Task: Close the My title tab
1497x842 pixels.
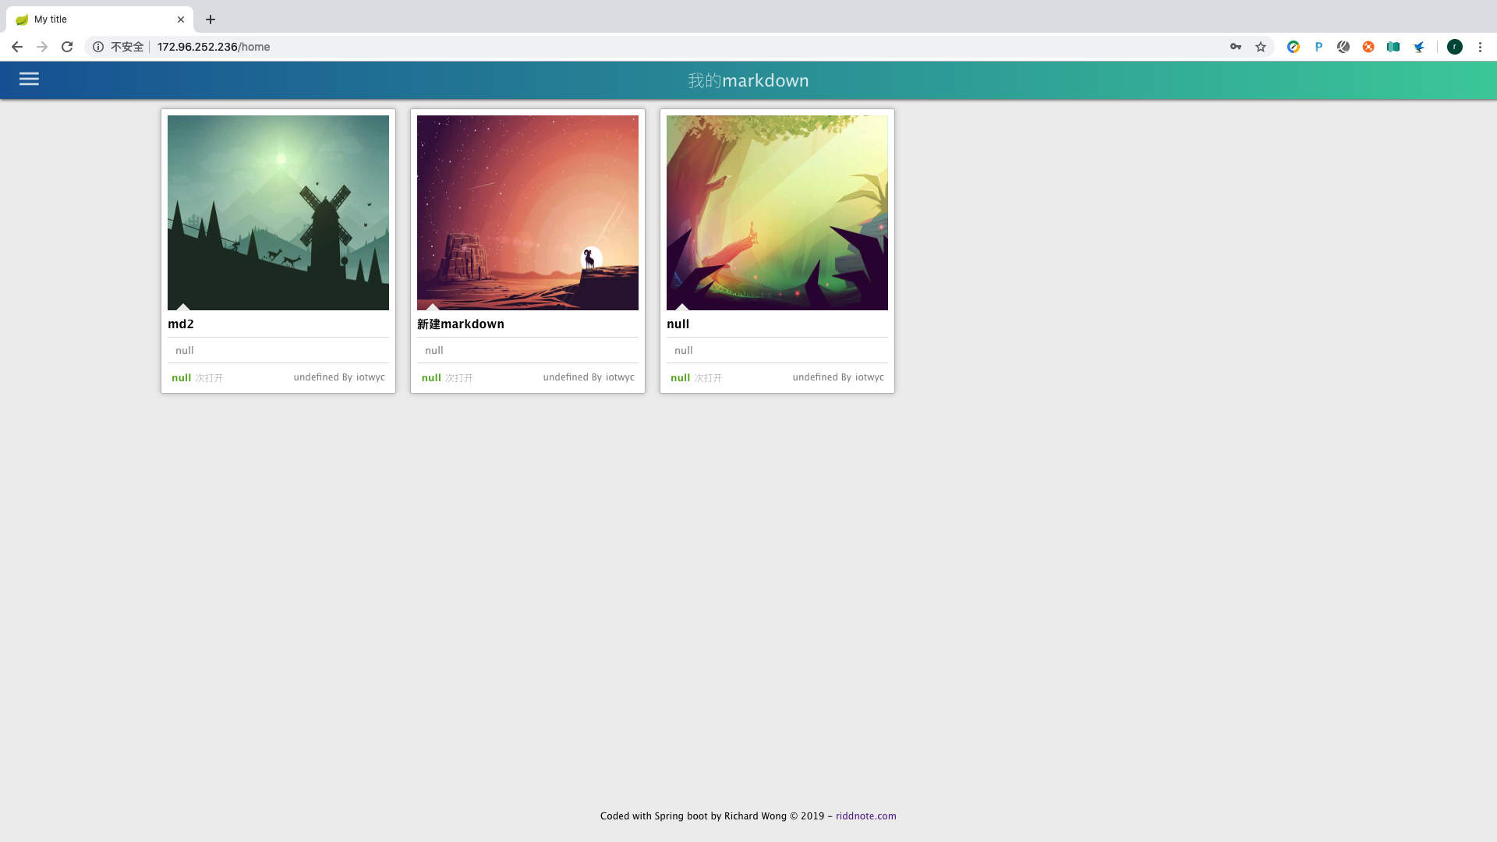Action: pos(181,19)
